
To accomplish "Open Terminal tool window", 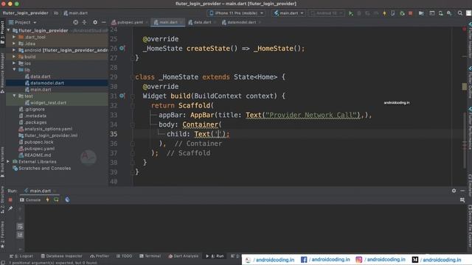I will pyautogui.click(x=150, y=256).
